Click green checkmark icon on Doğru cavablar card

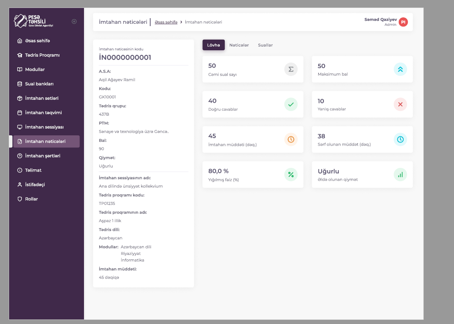click(x=291, y=104)
